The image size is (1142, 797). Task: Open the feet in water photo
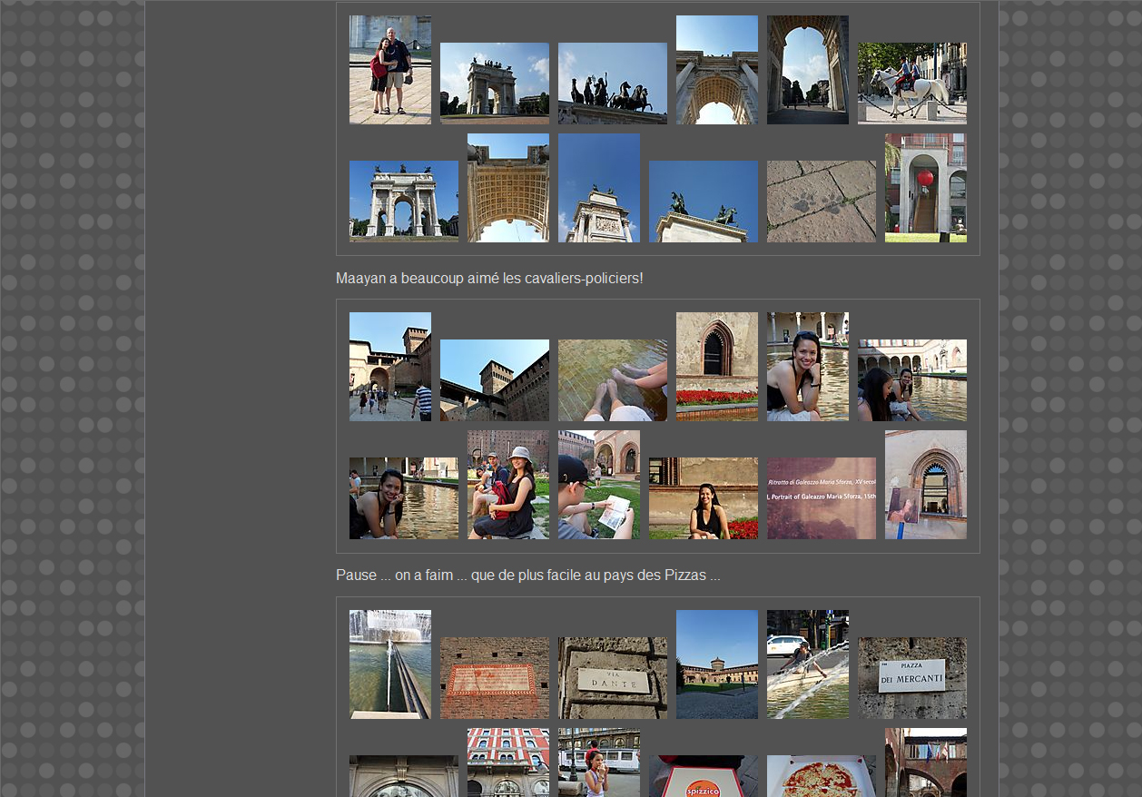[612, 380]
